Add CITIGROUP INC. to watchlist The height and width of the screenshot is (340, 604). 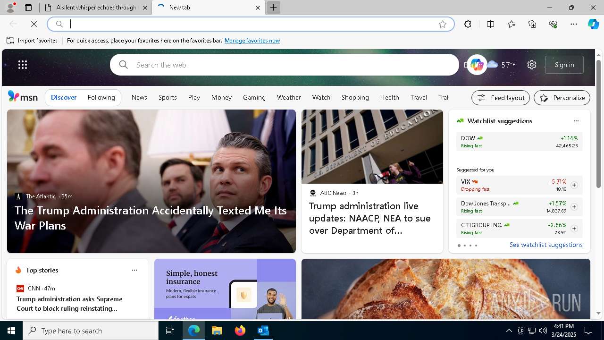point(574,229)
